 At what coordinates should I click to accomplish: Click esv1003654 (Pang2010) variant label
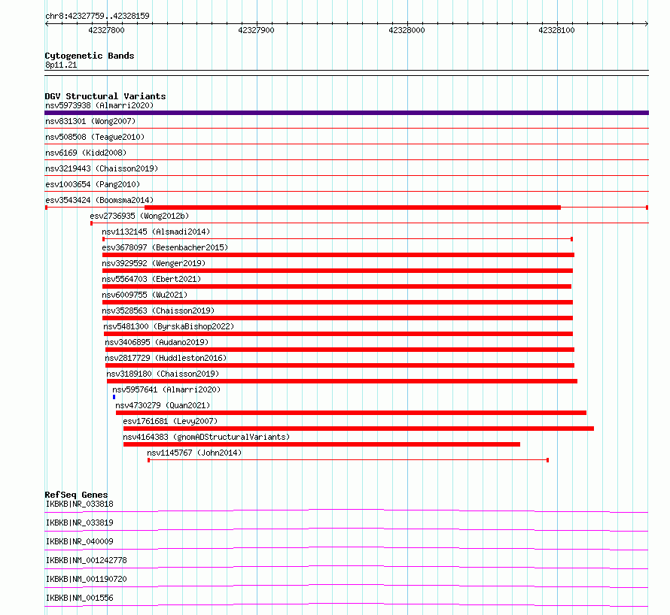[x=93, y=184]
